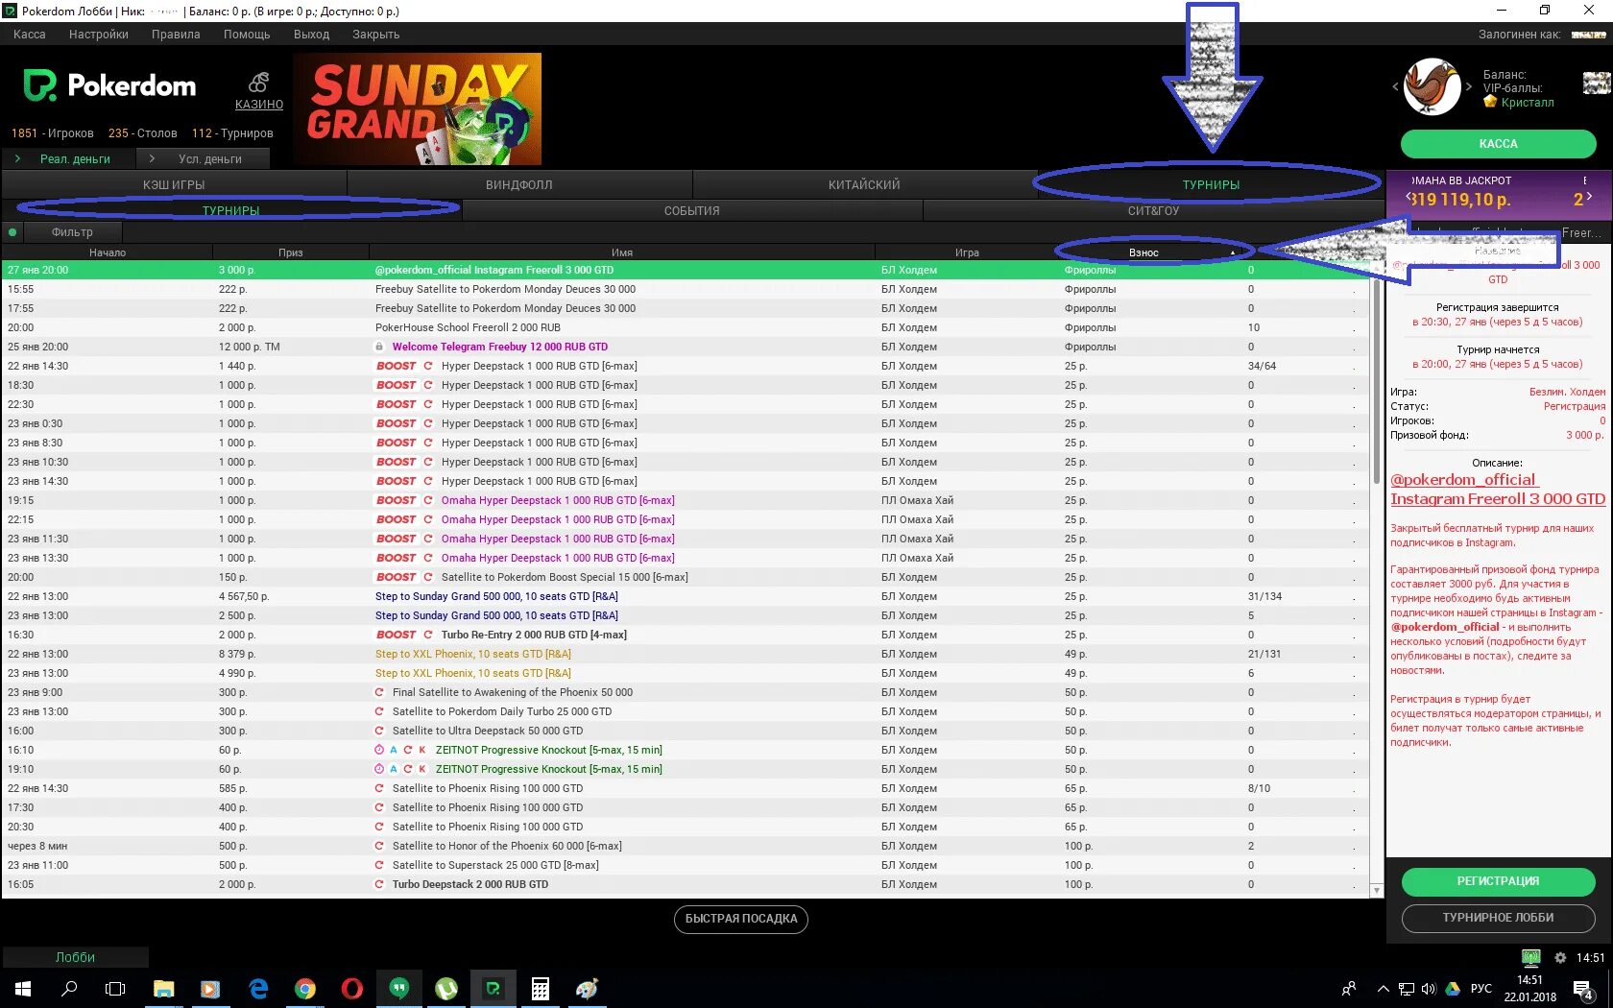1613x1008 pixels.
Task: Open the Filter panel
Action: pyautogui.click(x=72, y=232)
